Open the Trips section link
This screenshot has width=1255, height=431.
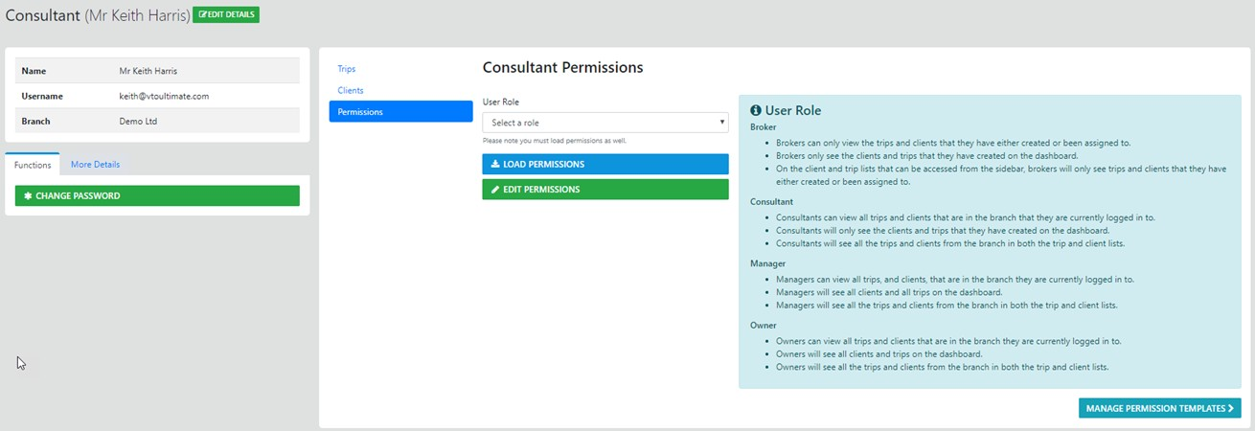click(347, 69)
